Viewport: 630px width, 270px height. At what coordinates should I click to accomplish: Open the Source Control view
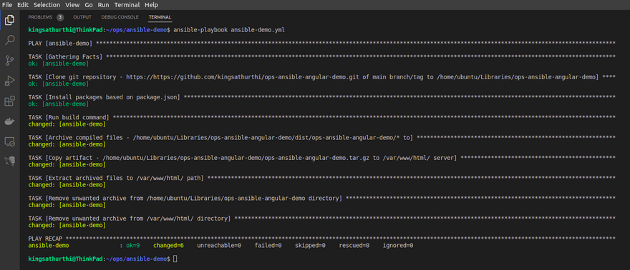click(x=9, y=61)
